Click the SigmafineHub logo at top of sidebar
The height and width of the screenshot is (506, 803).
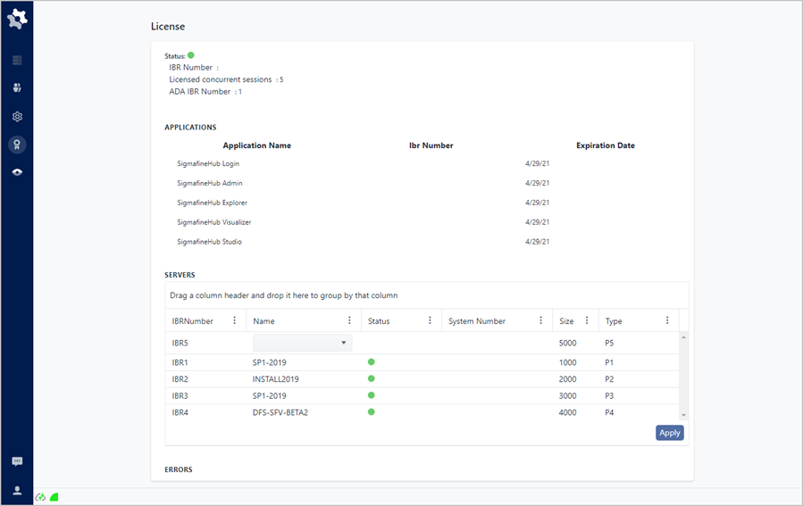tap(17, 18)
